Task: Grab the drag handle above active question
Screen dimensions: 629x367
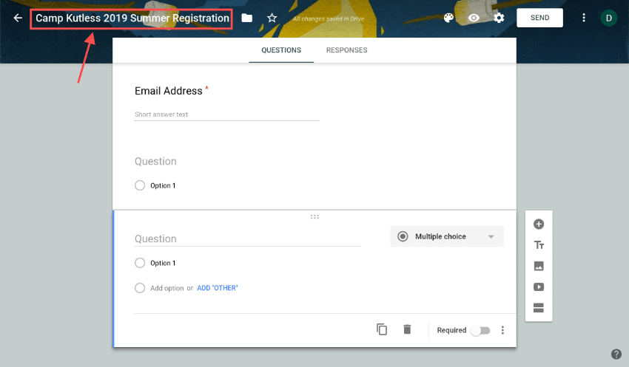Action: 314,217
